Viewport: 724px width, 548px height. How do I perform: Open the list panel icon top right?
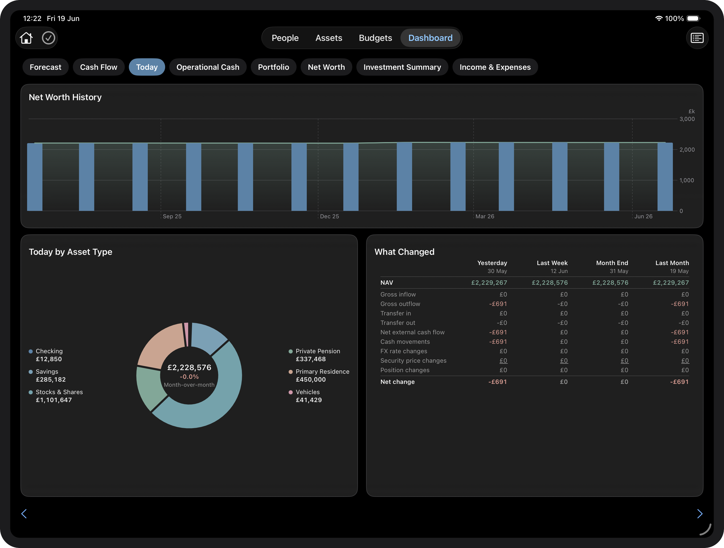(697, 38)
